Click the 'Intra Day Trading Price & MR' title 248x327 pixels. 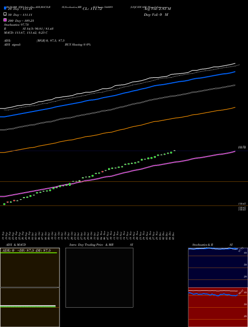(91, 245)
